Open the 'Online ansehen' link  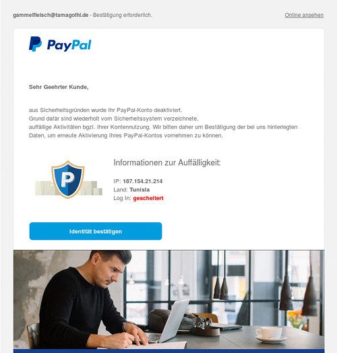[x=304, y=15]
